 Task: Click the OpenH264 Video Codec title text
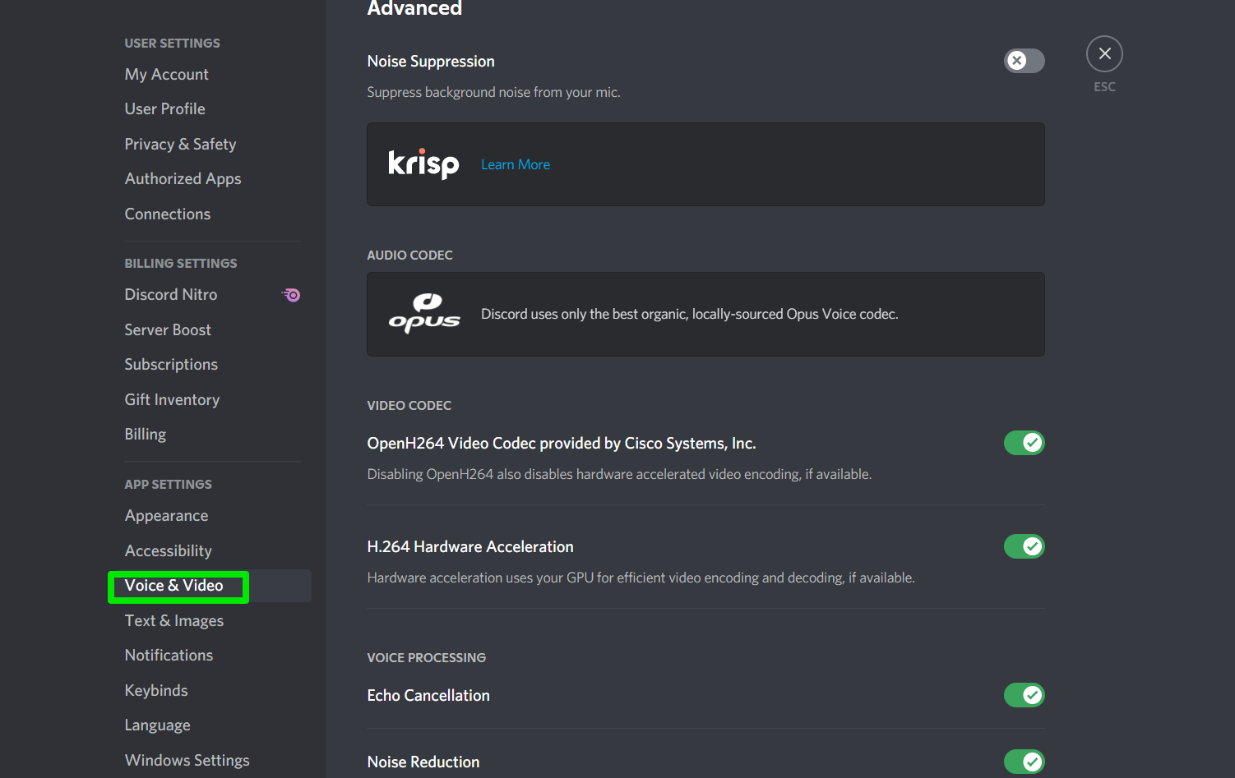click(x=562, y=444)
